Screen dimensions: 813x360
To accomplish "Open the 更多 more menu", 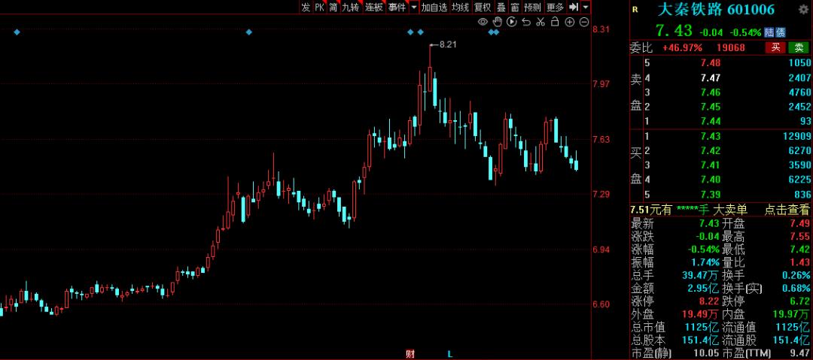I will (x=555, y=7).
